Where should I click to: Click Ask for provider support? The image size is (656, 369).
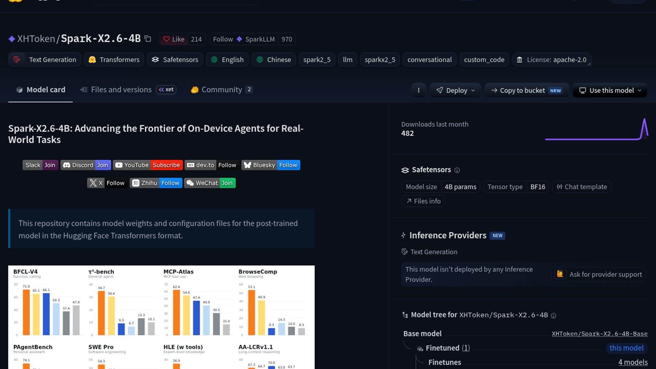coord(599,274)
